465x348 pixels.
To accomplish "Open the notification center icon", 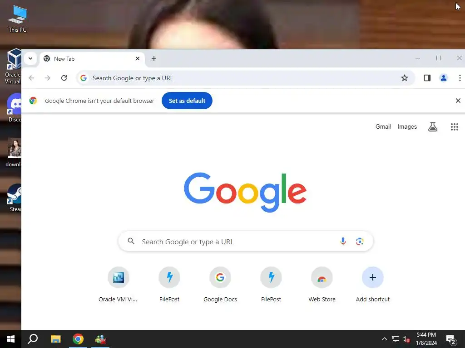I will (x=451, y=339).
